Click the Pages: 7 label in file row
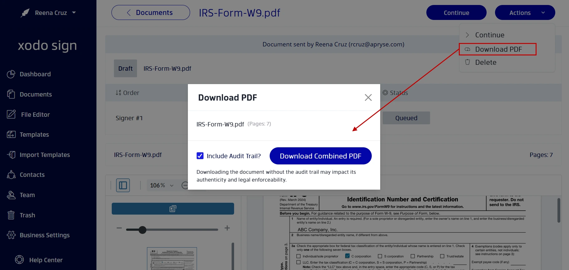Image resolution: width=569 pixels, height=270 pixels. pos(541,155)
